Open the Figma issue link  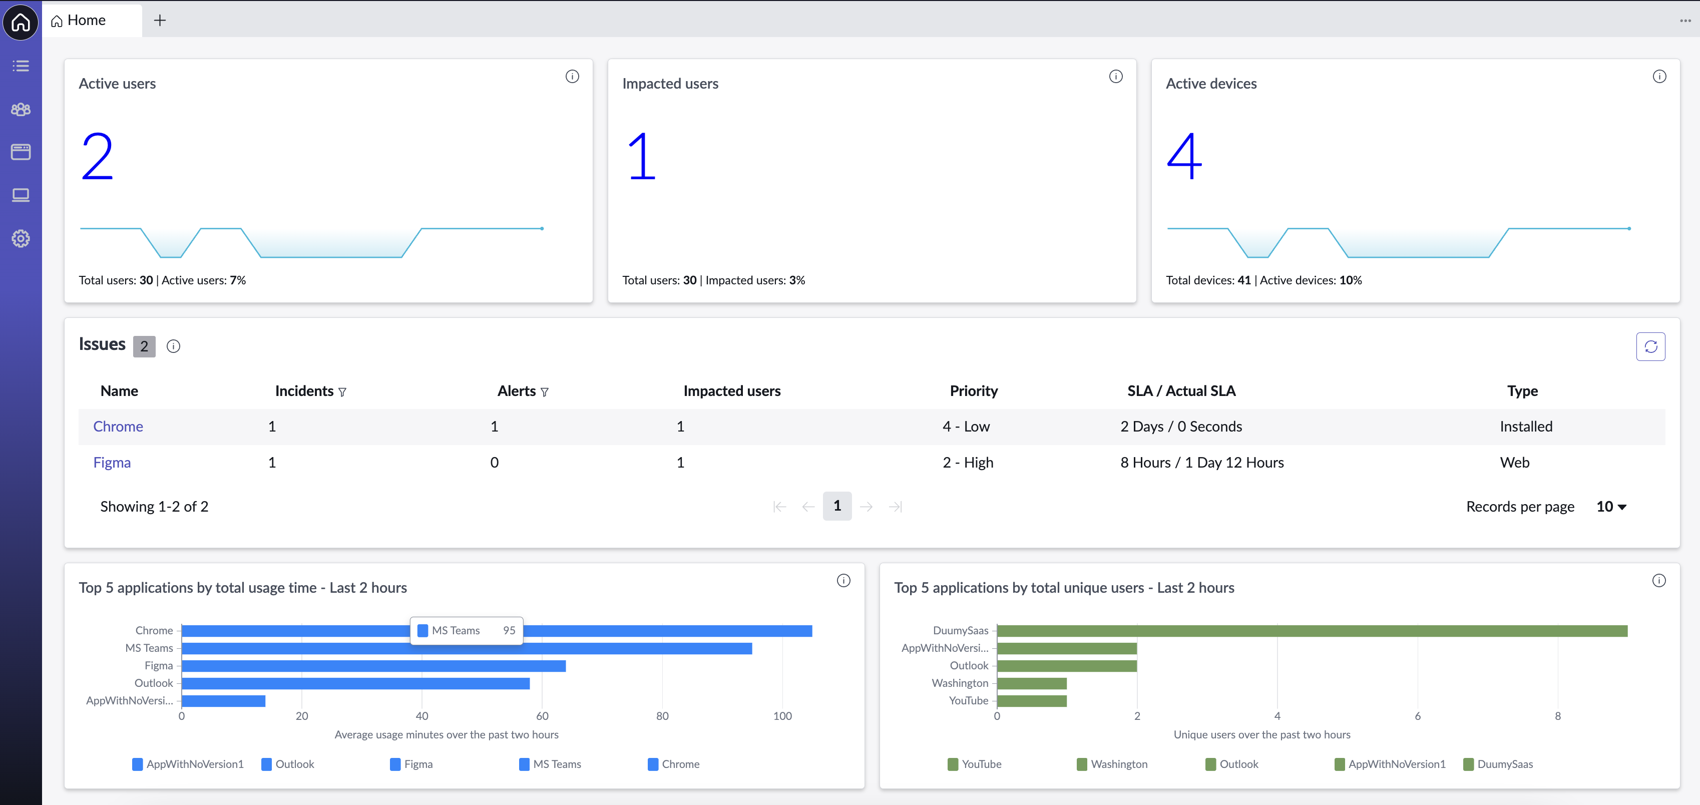tap(112, 463)
